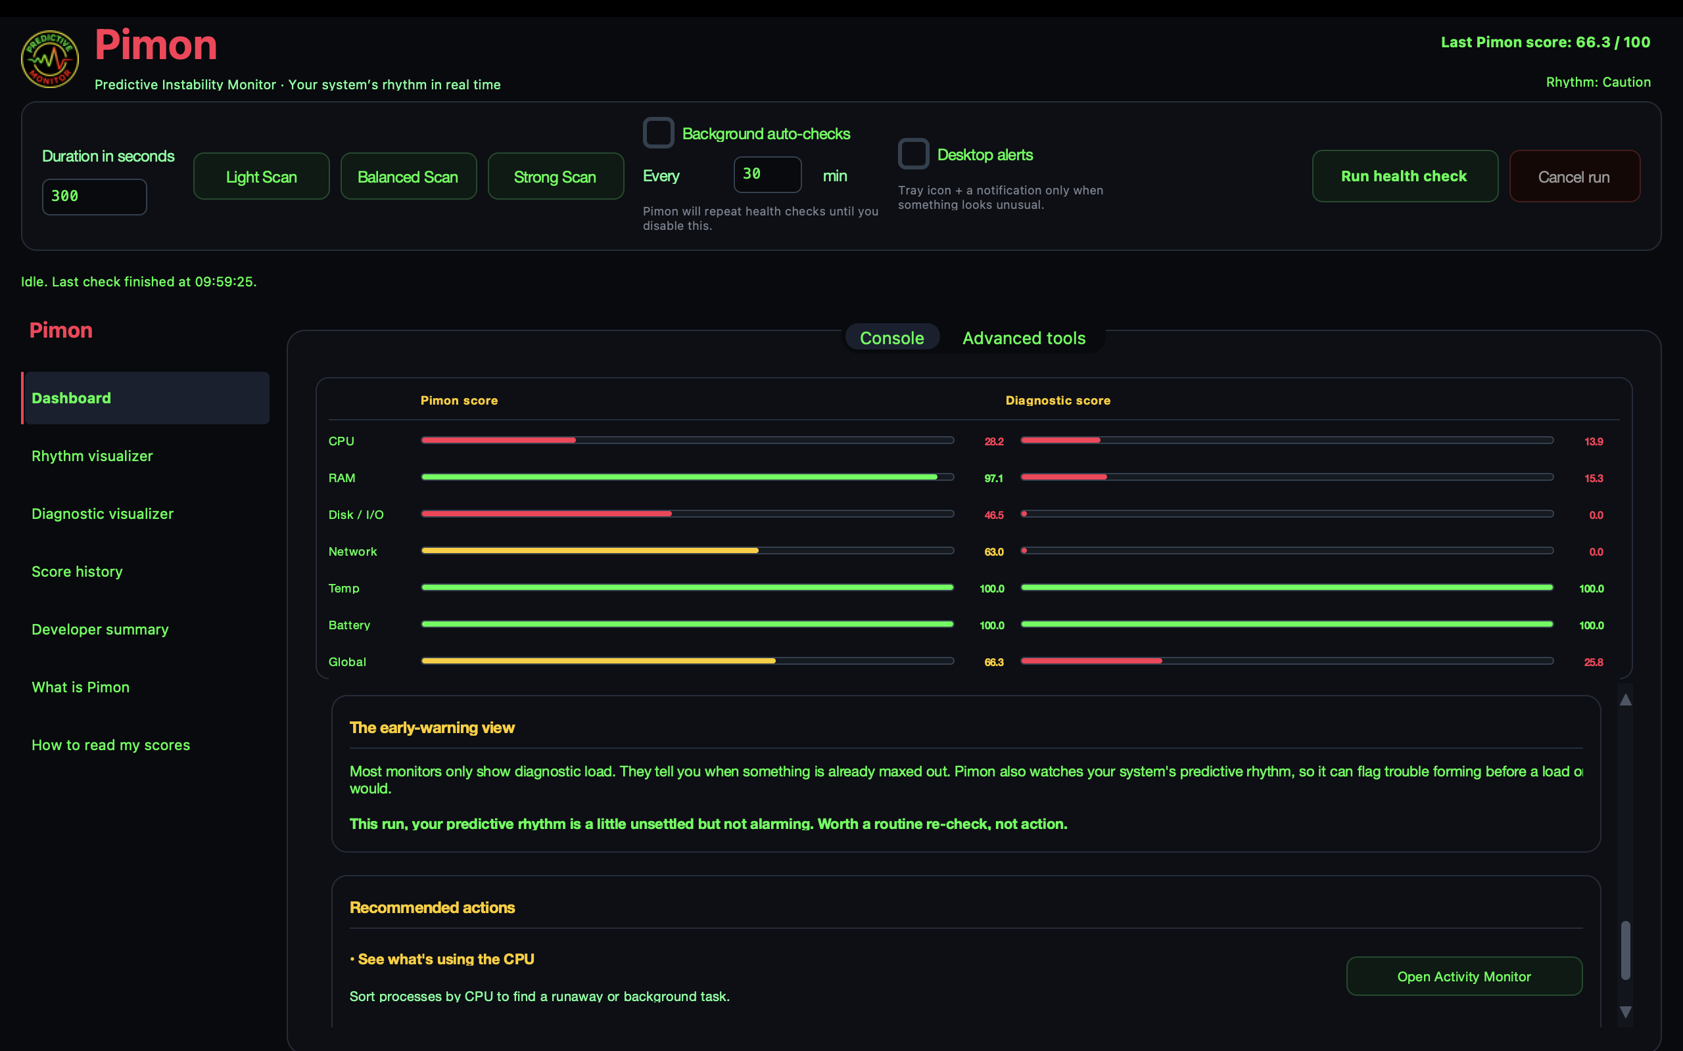1683x1051 pixels.
Task: Click the auto-check interval field showing 30
Action: 767,175
